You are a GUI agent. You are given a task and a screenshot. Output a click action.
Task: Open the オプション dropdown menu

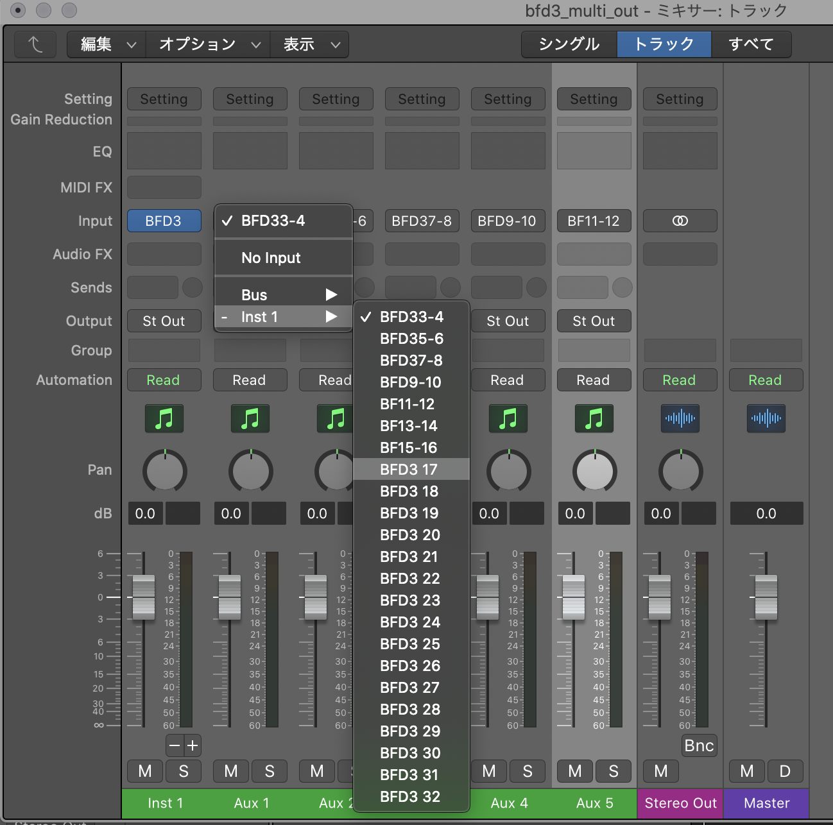(208, 44)
